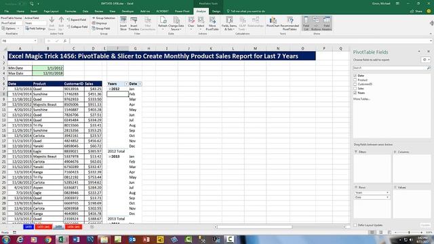Click the horizontal scrollbar of the sheet

(255, 227)
